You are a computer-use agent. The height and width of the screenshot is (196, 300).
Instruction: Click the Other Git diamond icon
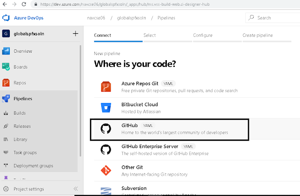[x=106, y=170]
